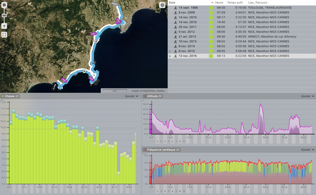Click running icon of 14 sept. 1998 activity
Image resolution: width=316 pixels, height=195 pixels.
click(175, 8)
